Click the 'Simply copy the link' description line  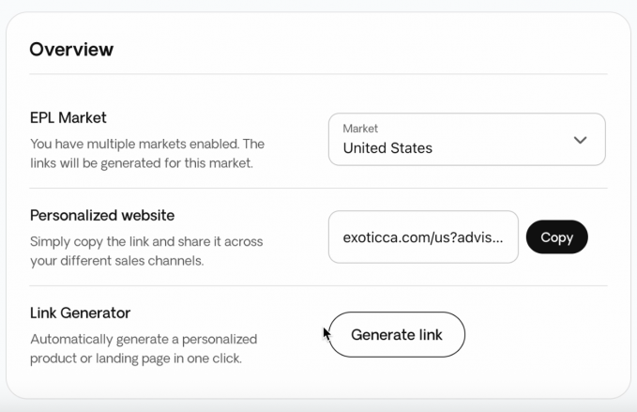[146, 242]
